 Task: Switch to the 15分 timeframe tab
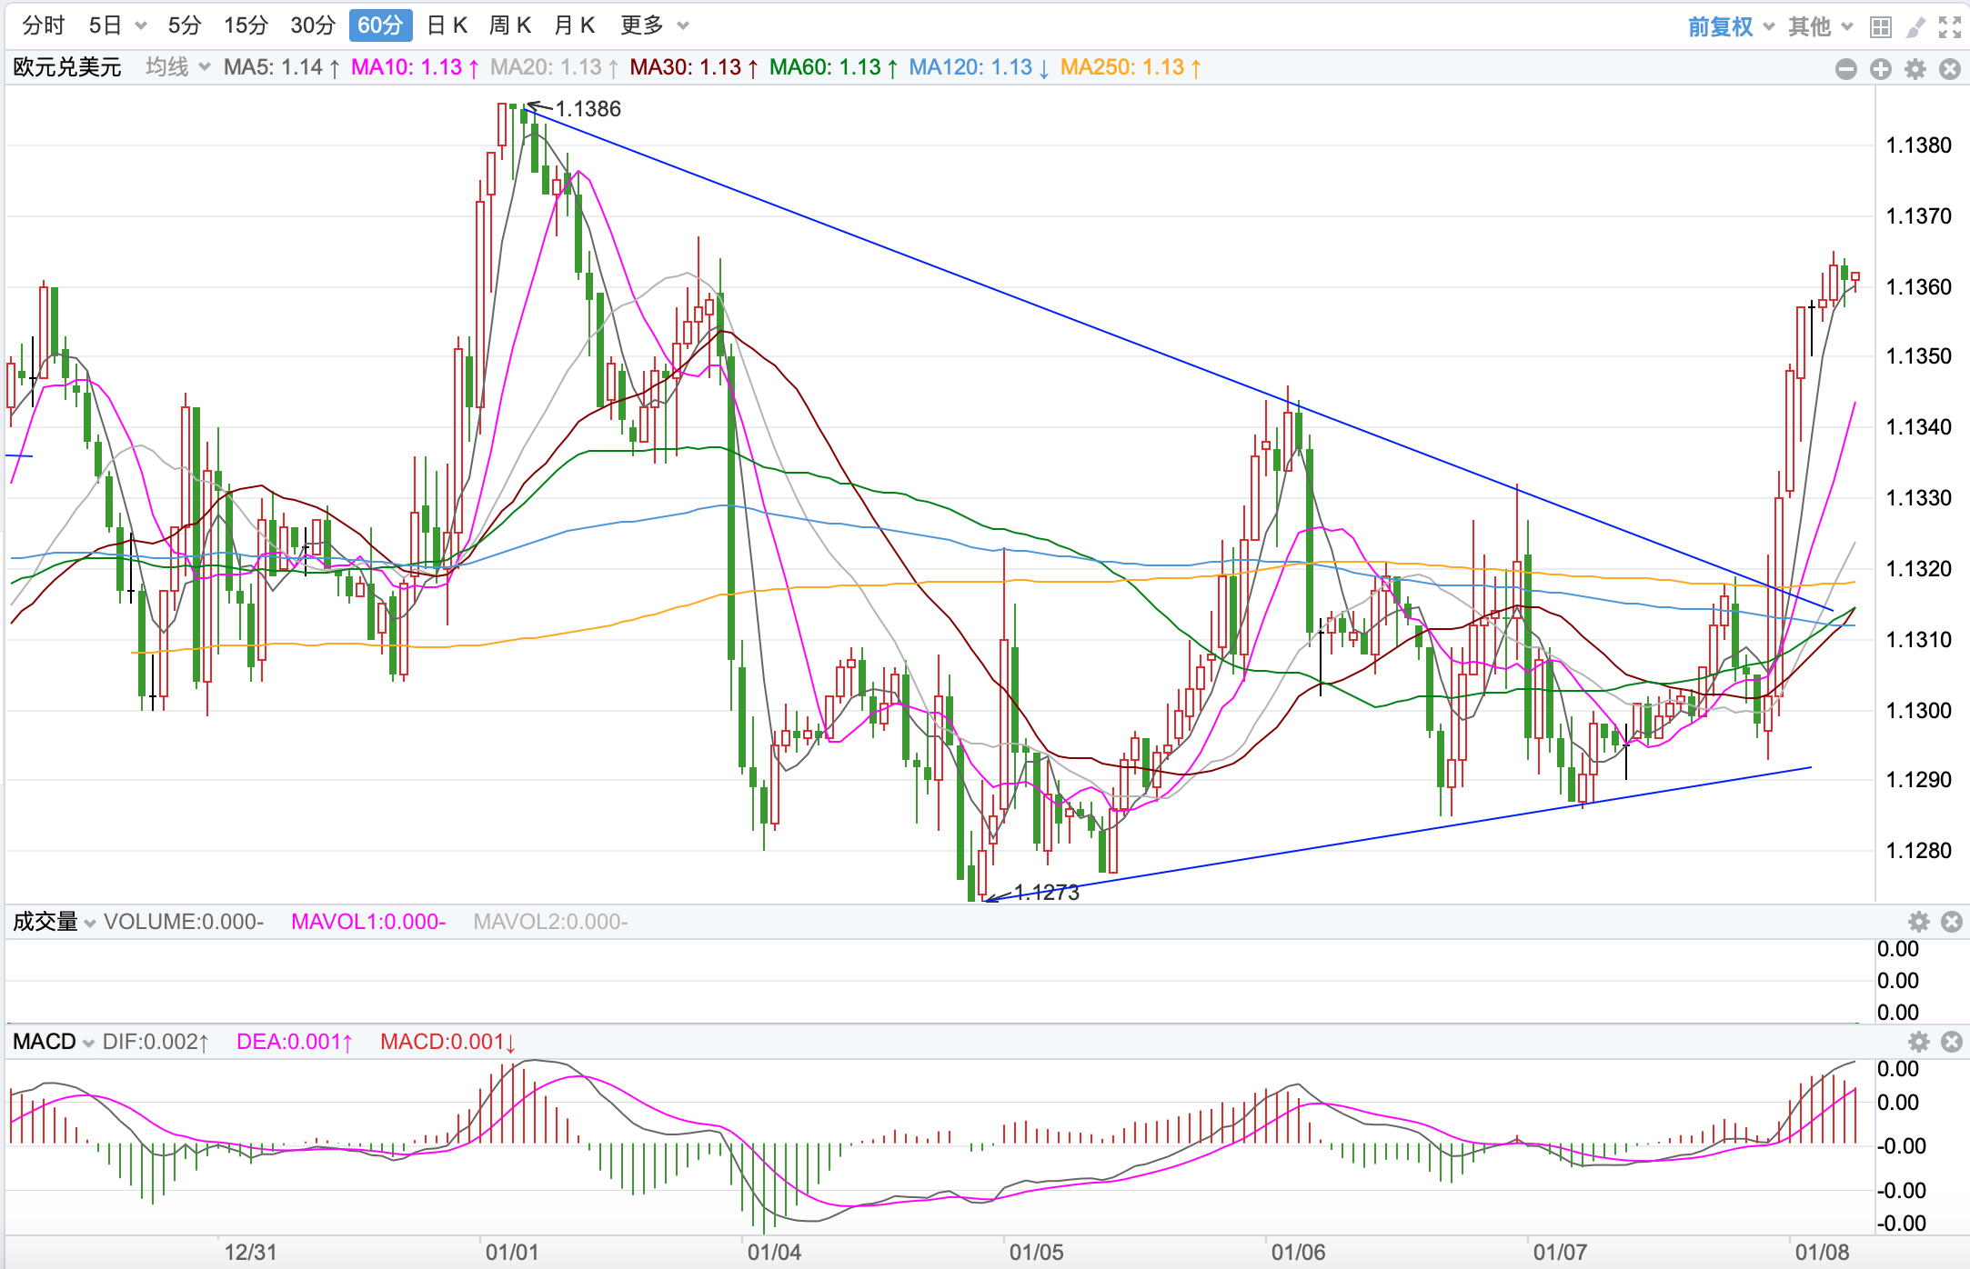click(246, 25)
